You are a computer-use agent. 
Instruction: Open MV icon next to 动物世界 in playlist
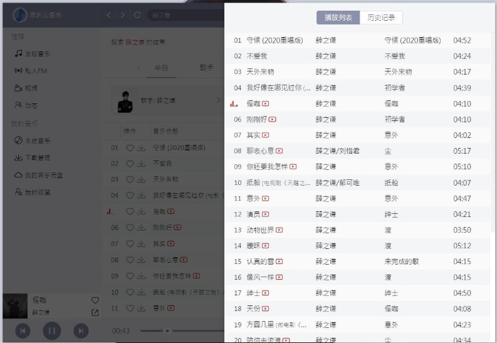280,230
